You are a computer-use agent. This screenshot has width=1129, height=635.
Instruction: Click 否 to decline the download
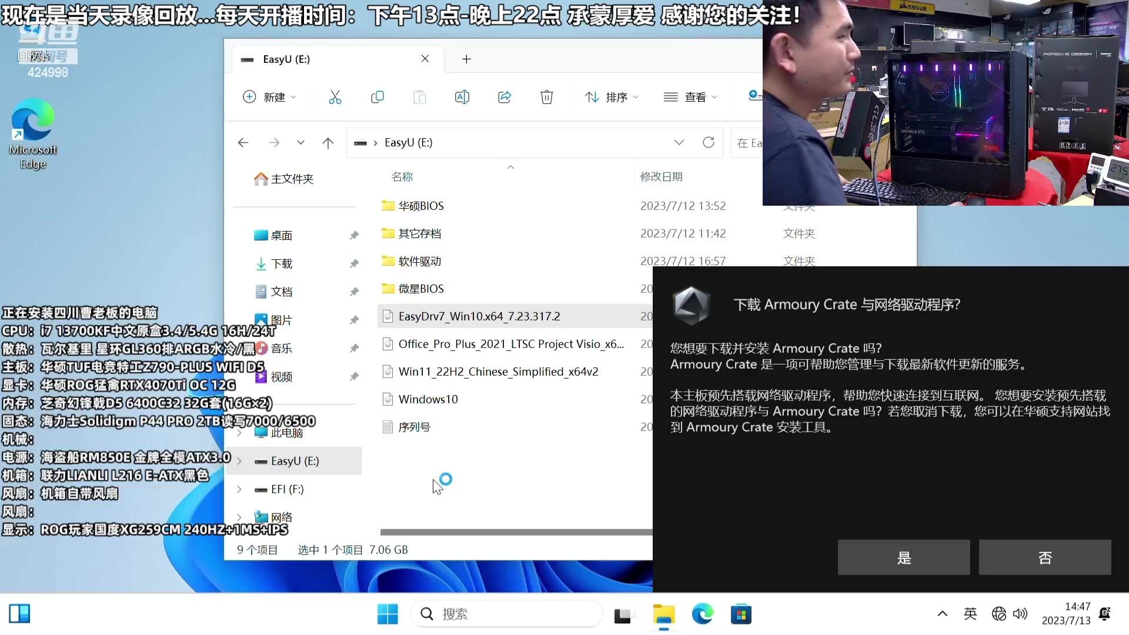(1045, 557)
